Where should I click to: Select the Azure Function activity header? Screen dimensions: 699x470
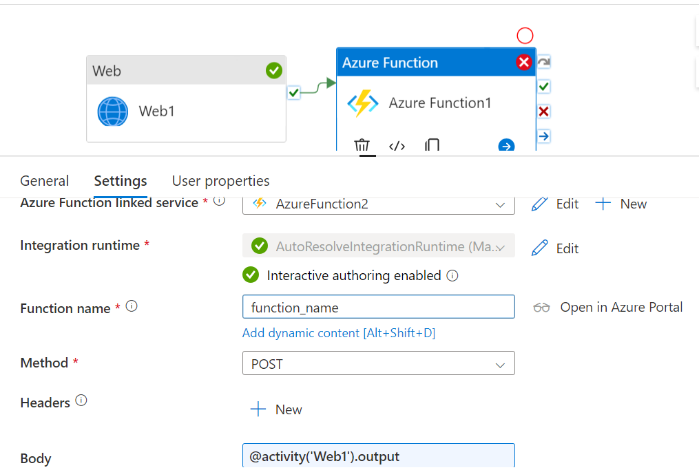pyautogui.click(x=436, y=63)
